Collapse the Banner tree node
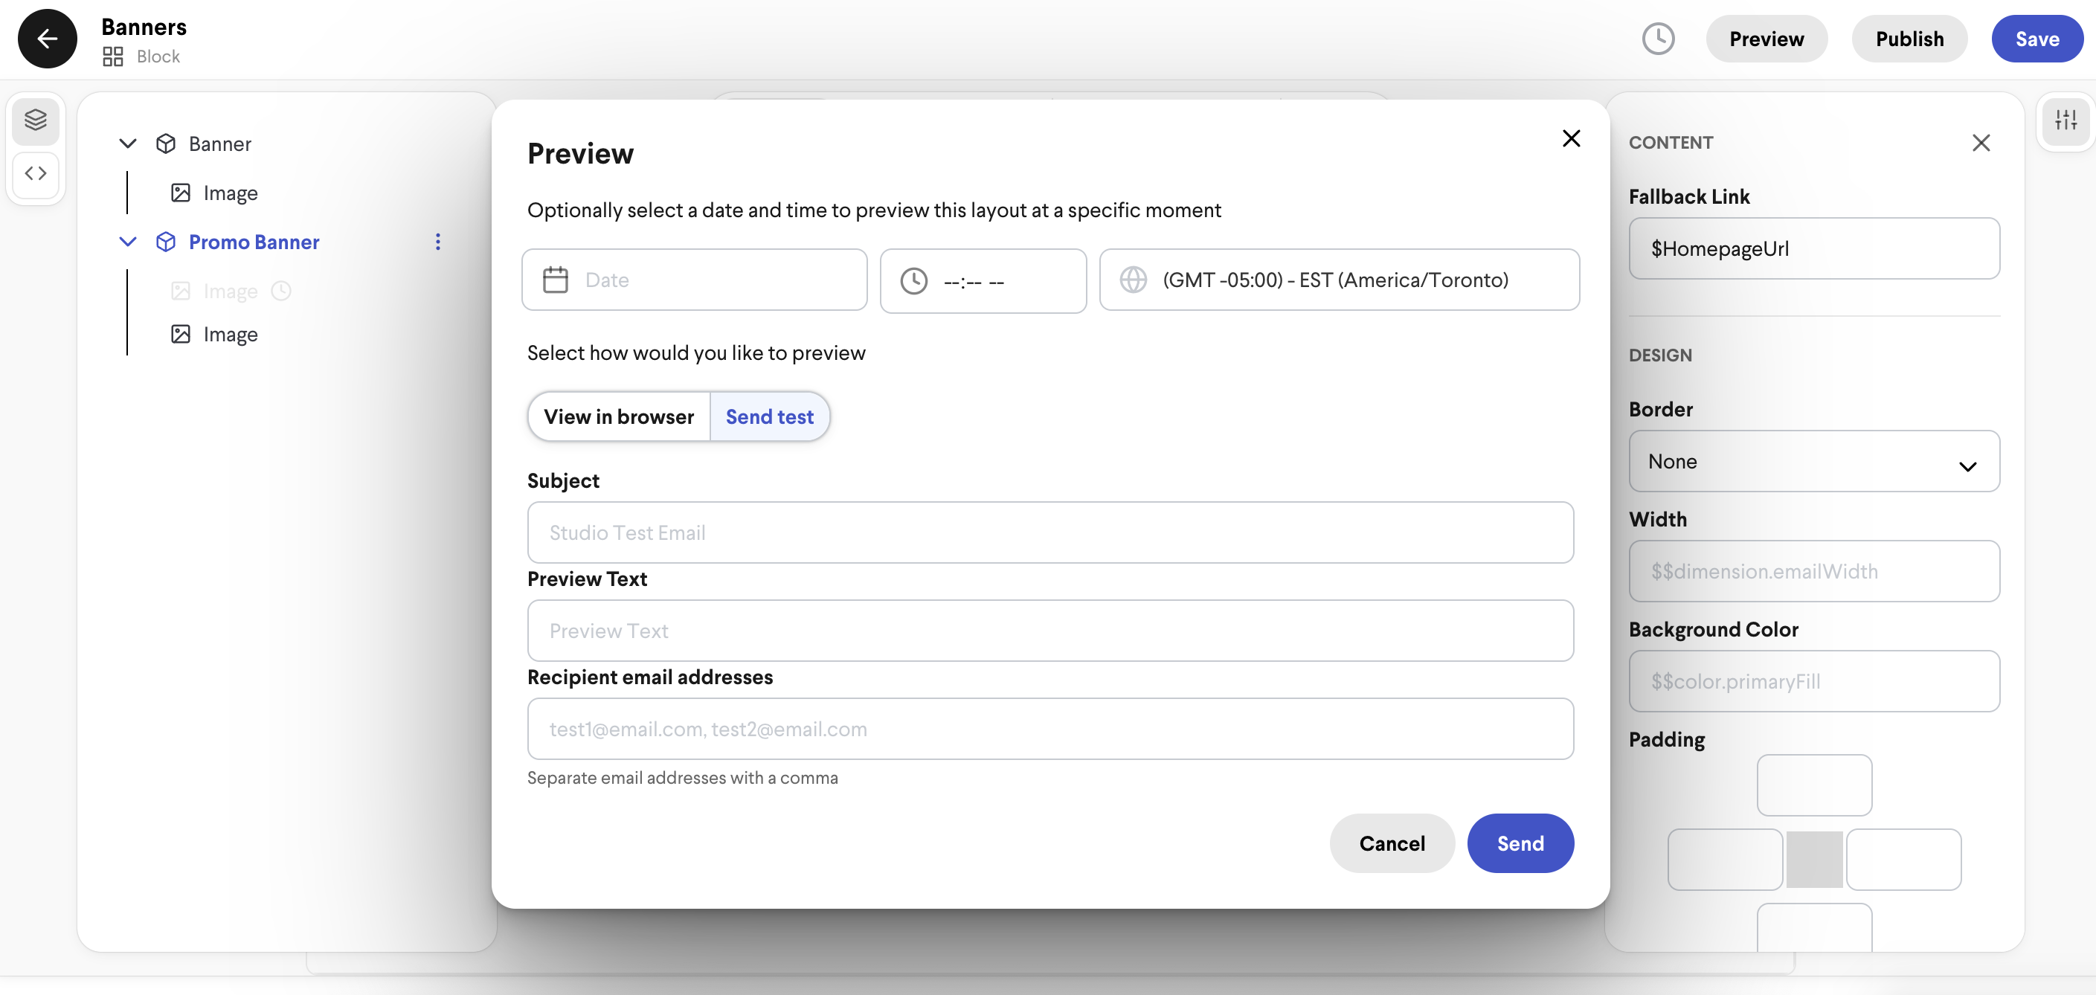 click(128, 144)
